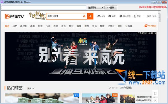The height and width of the screenshot is (104, 168).
Task: Click the mobile phone icon in side panel
Action: (x=155, y=94)
